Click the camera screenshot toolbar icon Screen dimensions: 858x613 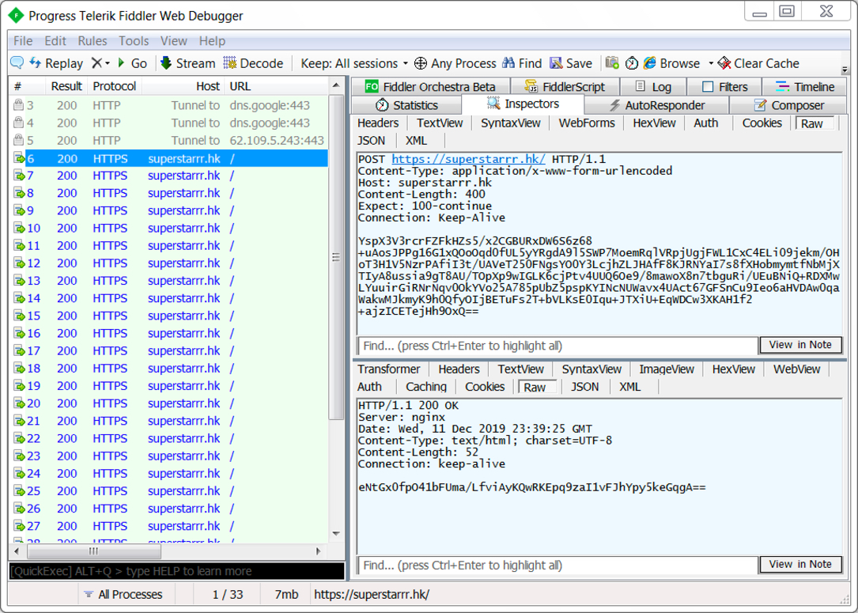pyautogui.click(x=612, y=63)
